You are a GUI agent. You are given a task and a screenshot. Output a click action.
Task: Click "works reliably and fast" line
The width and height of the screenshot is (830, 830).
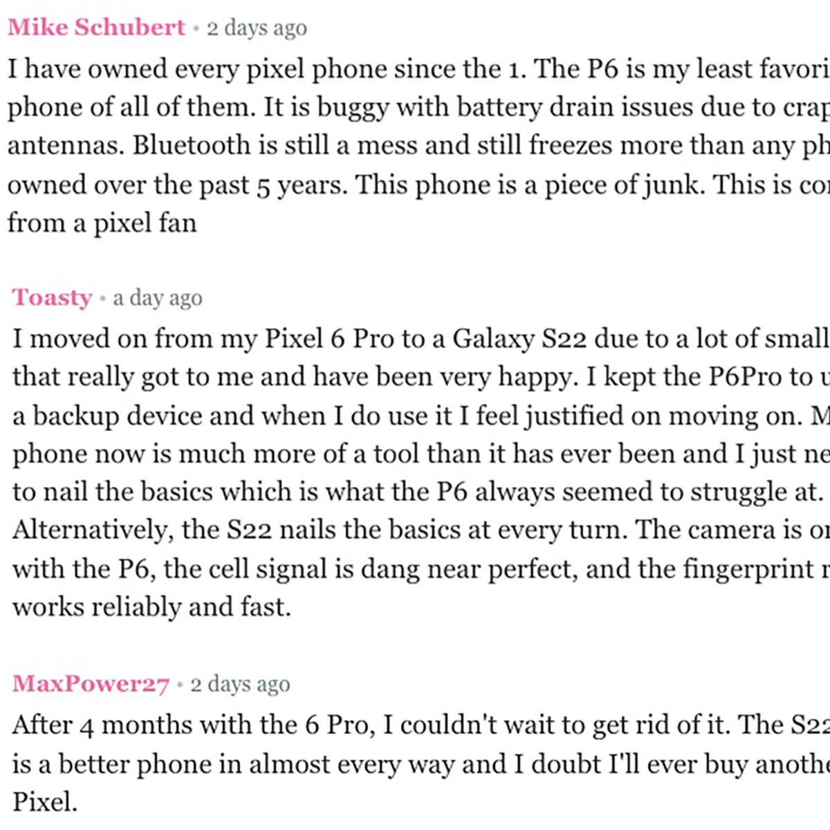151,607
